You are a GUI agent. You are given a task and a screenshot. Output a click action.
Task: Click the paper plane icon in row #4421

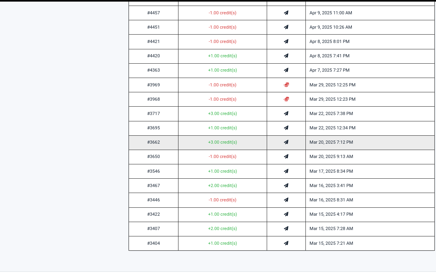286,41
